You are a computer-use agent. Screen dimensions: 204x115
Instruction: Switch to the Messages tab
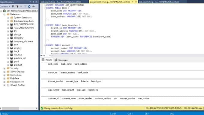[61, 60]
